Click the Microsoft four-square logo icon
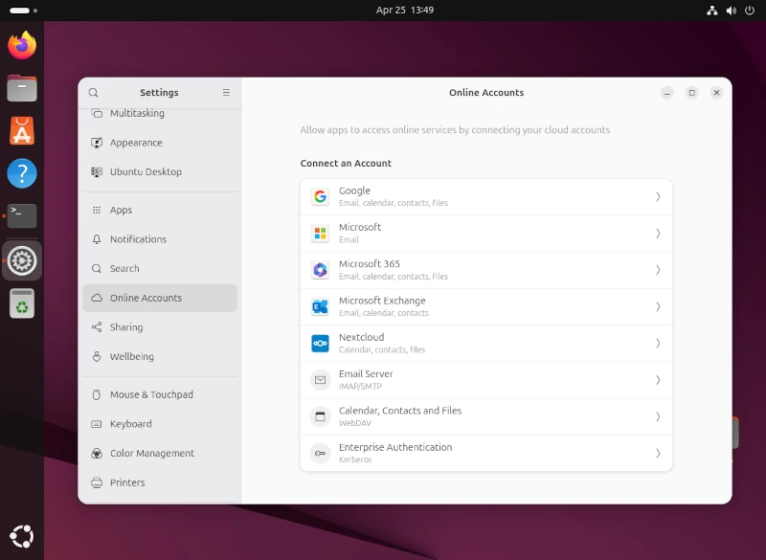 320,234
